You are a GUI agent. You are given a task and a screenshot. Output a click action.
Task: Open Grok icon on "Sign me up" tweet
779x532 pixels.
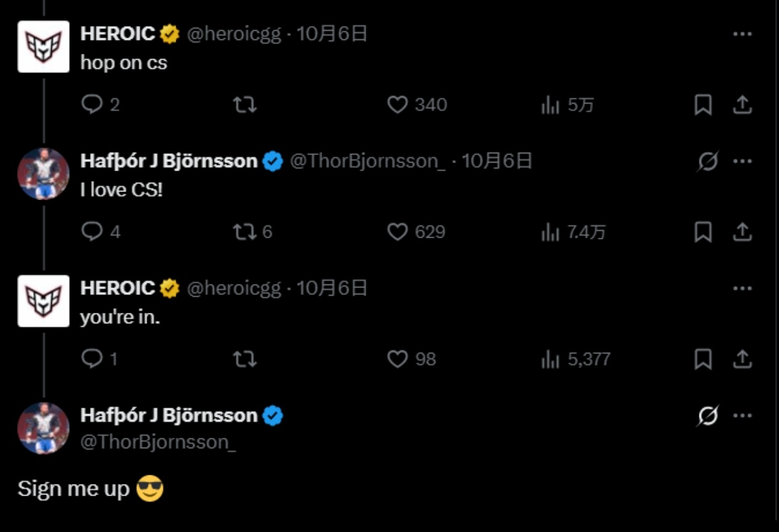point(708,416)
